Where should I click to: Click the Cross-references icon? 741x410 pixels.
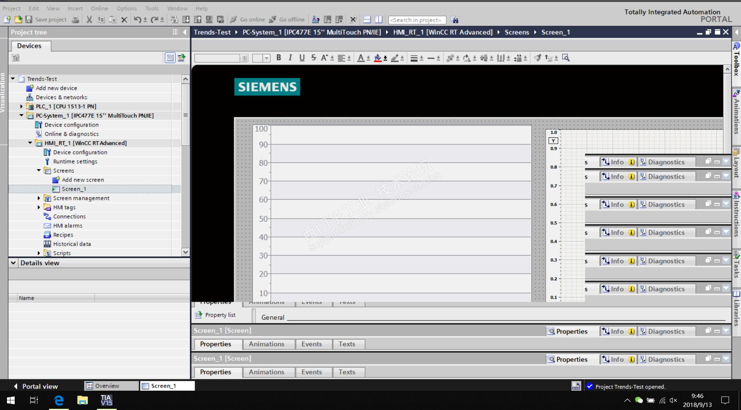pyautogui.click(x=353, y=19)
